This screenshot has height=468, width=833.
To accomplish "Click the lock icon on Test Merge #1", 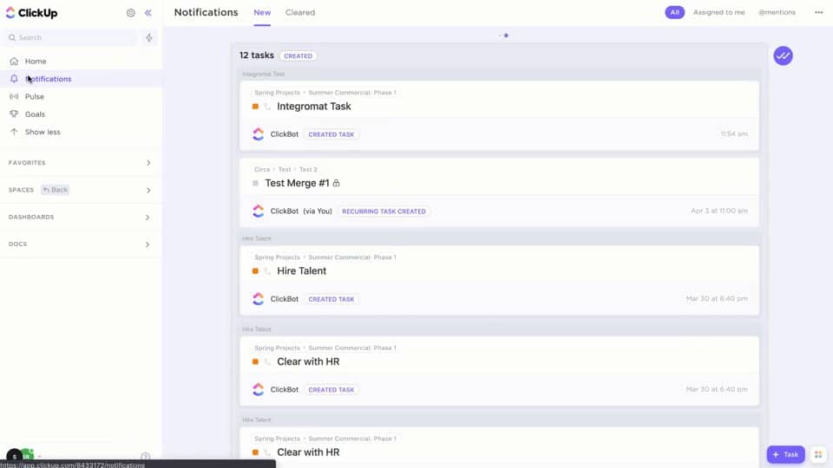I will coord(337,183).
